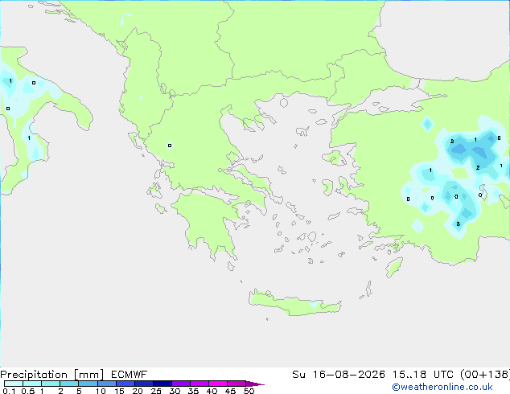Click the '35' legend scale label
This screenshot has height=394, width=510.
(x=193, y=391)
